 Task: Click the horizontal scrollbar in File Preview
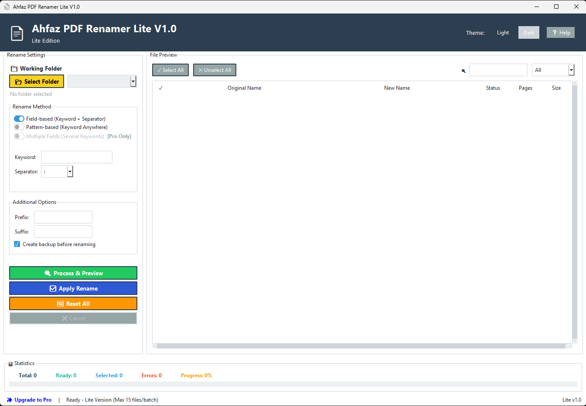(x=361, y=346)
